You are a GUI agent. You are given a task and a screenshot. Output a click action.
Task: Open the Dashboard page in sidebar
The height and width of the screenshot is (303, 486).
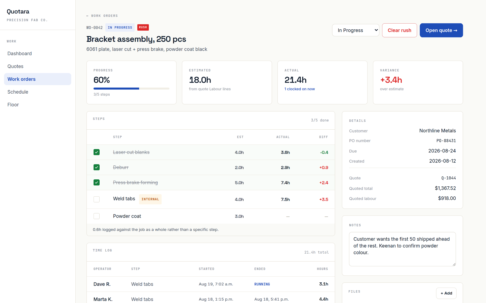point(19,54)
